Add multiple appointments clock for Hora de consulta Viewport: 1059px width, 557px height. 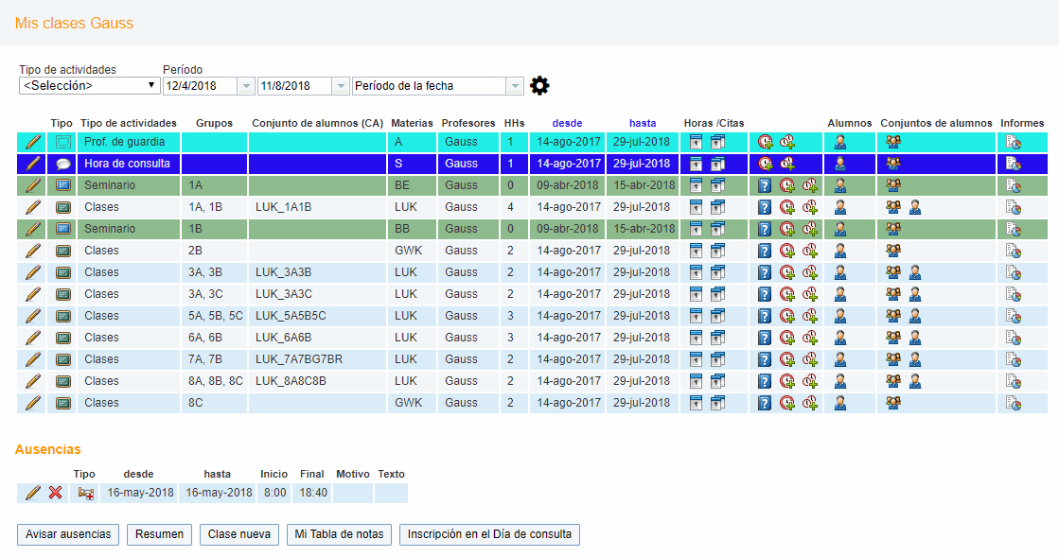pyautogui.click(x=787, y=164)
